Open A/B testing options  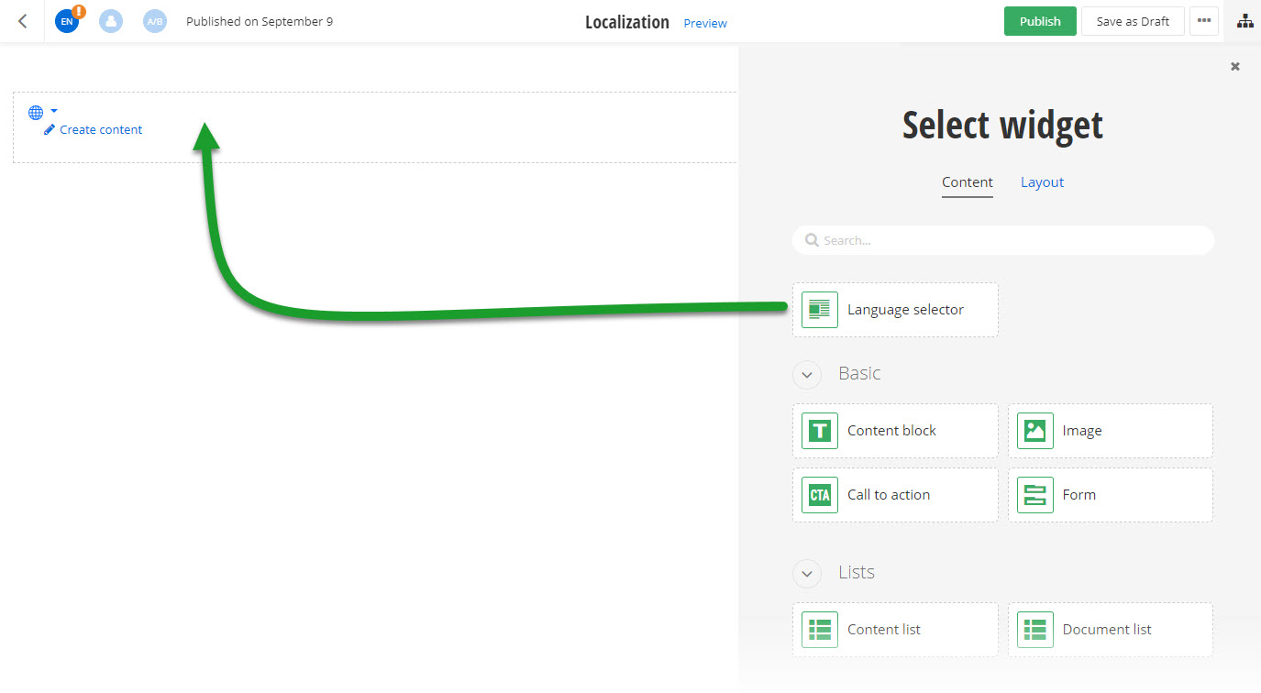pos(154,20)
